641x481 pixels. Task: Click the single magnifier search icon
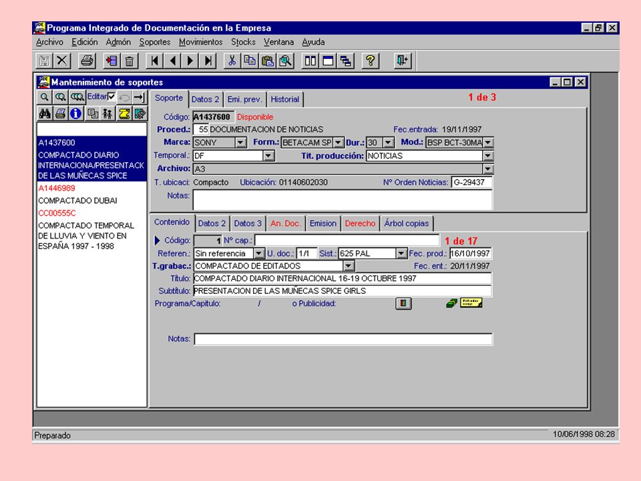(45, 98)
